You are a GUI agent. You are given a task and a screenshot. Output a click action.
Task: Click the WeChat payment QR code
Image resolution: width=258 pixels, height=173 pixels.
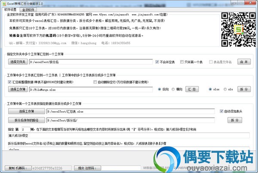click(238, 30)
